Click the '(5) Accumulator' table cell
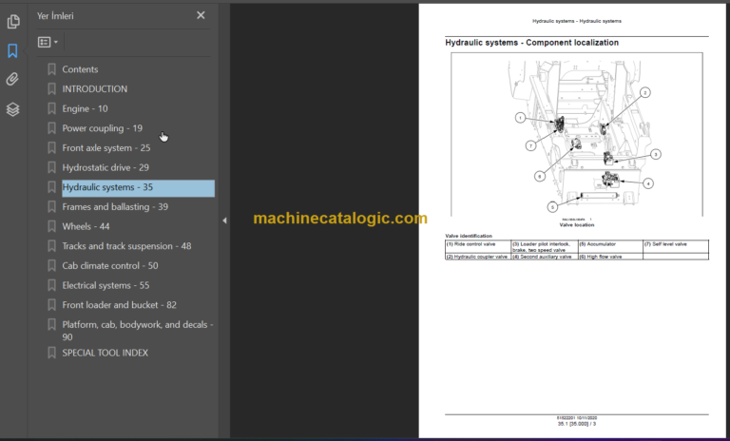 (610, 246)
